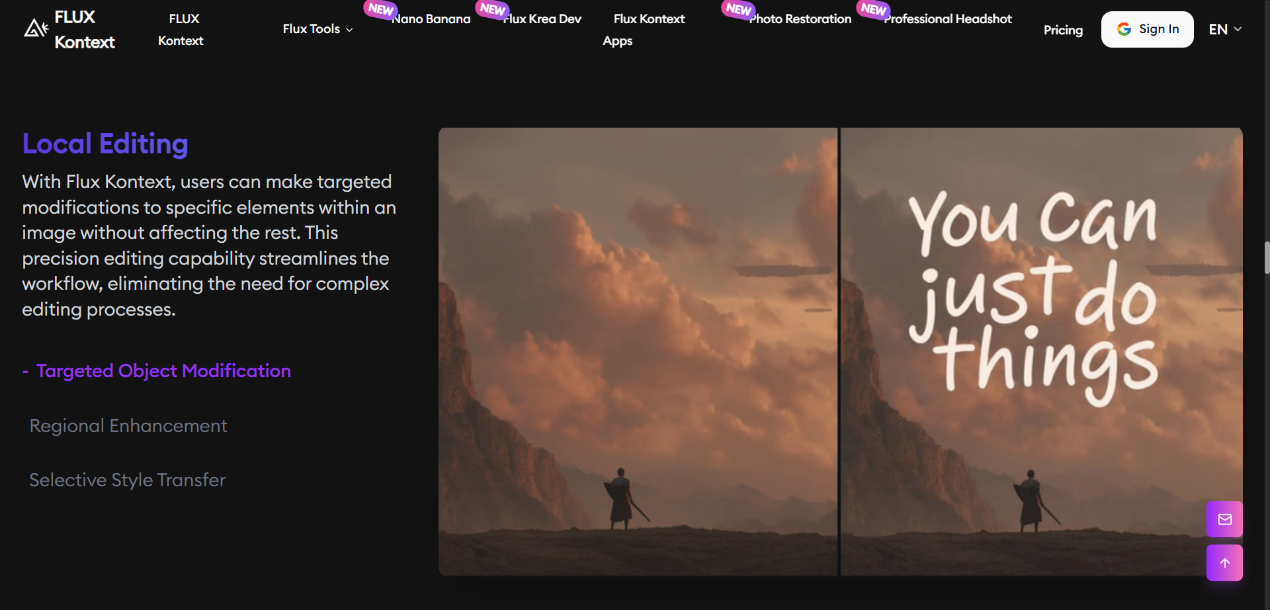Screen dimensions: 1270x610
Task: Select the Selective Style Transfer tab
Action: click(128, 480)
